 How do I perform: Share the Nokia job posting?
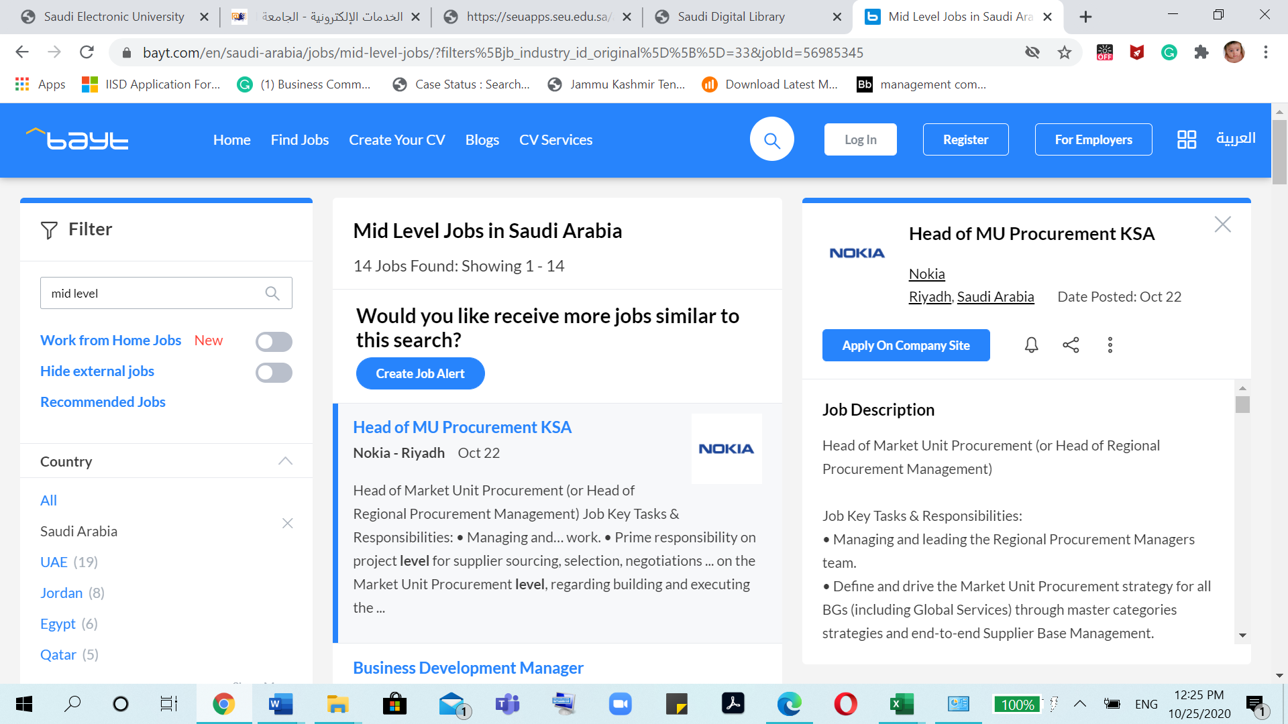[x=1071, y=345]
